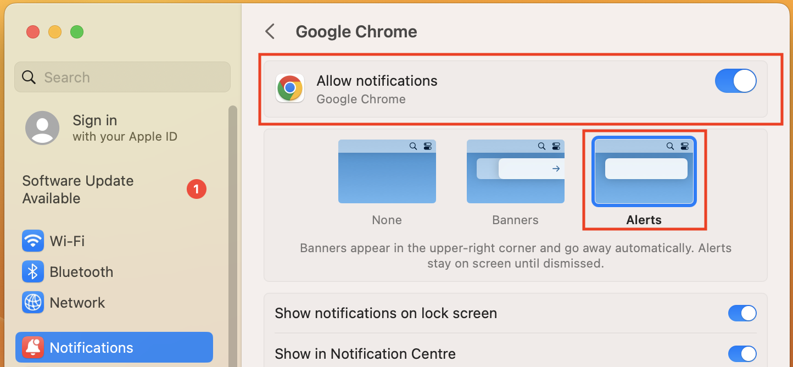
Task: Go back using the chevron arrow
Action: tap(270, 31)
